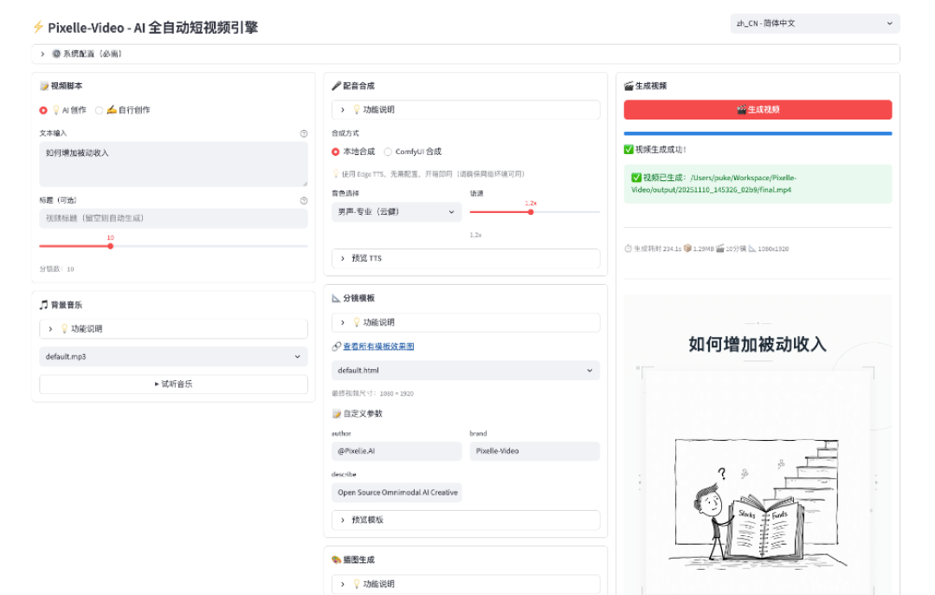The width and height of the screenshot is (935, 595).
Task: Expand the 系统配置（必填）section
Action: point(466,54)
